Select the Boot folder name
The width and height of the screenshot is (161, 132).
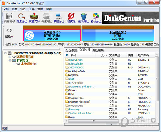pyautogui.click(x=71, y=79)
